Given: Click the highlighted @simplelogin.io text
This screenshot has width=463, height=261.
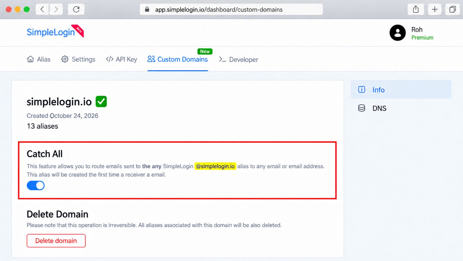Looking at the screenshot, I should (215, 166).
